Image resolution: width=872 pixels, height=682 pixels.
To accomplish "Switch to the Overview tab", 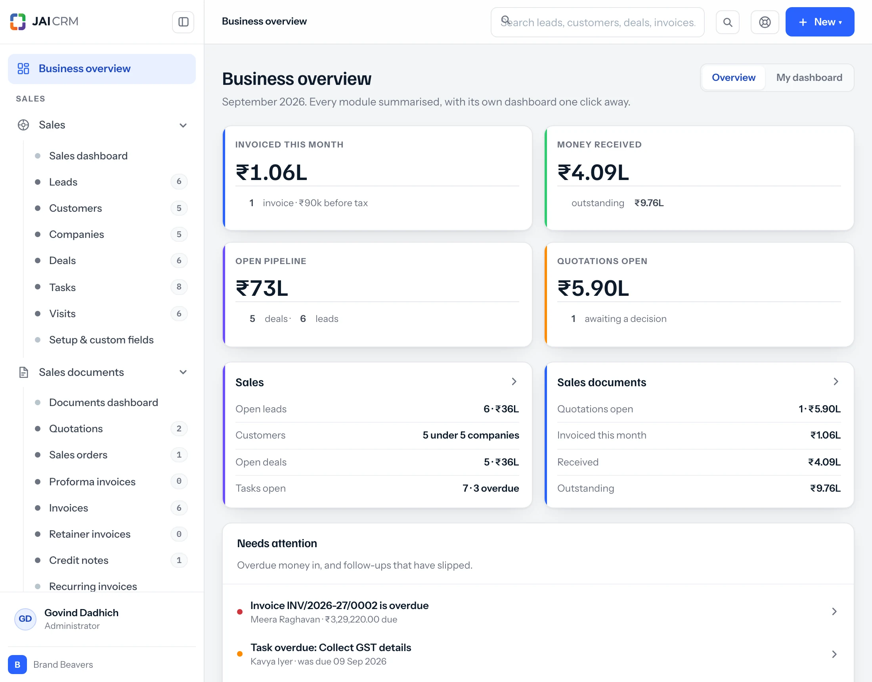I will [733, 77].
